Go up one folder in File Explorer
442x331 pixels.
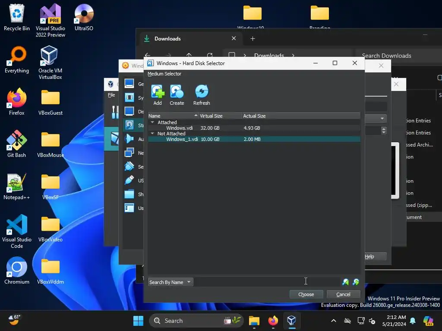point(189,55)
